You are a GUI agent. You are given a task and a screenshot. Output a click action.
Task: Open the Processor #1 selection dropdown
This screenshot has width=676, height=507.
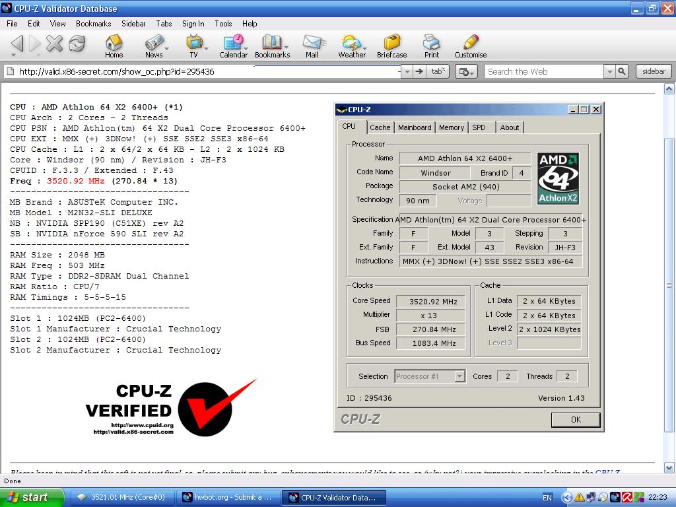click(x=459, y=376)
